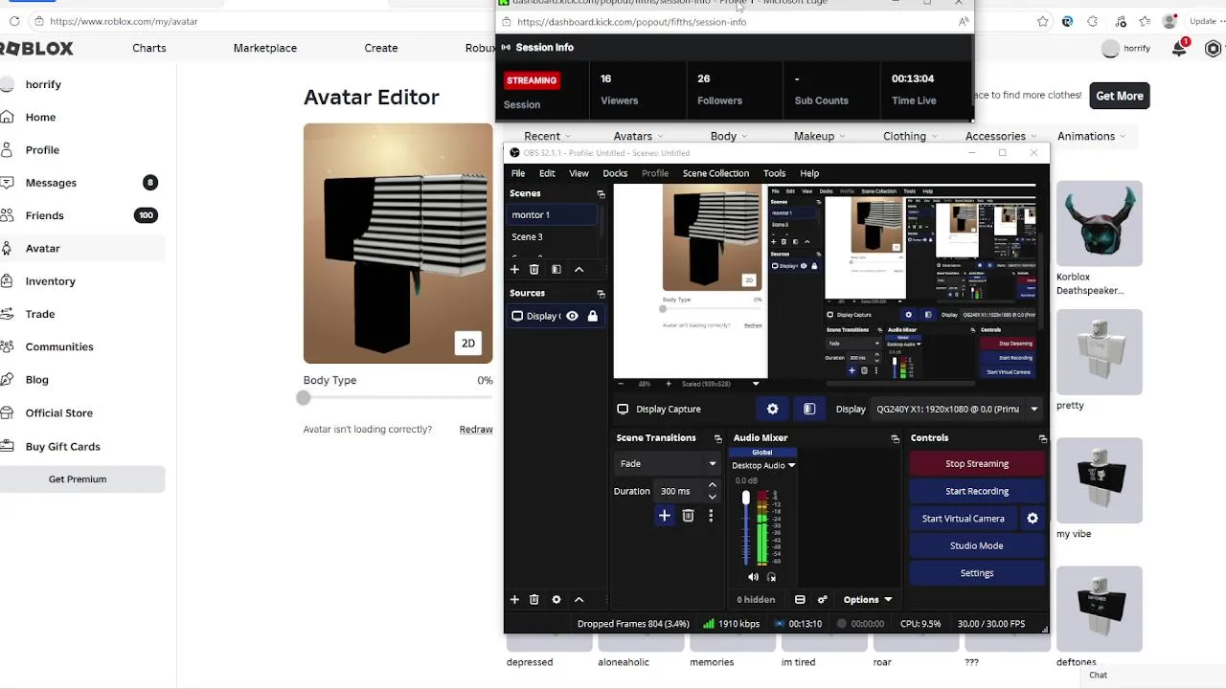The image size is (1226, 689).
Task: Add a new scene with the plus icon under Scenes
Action: pos(514,270)
